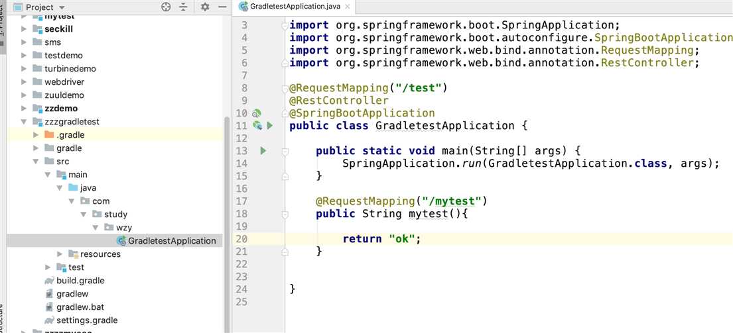Collapse the zzzgradletest module

pyautogui.click(x=24, y=122)
